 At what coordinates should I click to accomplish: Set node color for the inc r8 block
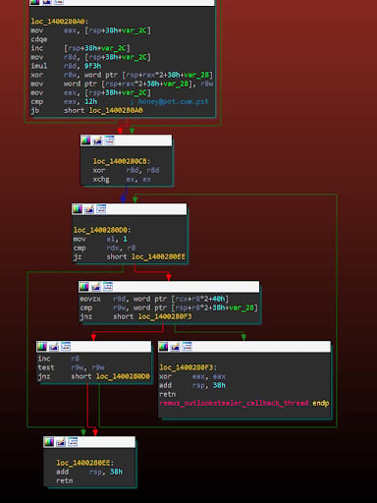(x=41, y=347)
